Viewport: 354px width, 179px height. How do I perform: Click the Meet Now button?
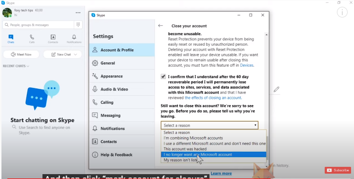tap(21, 54)
